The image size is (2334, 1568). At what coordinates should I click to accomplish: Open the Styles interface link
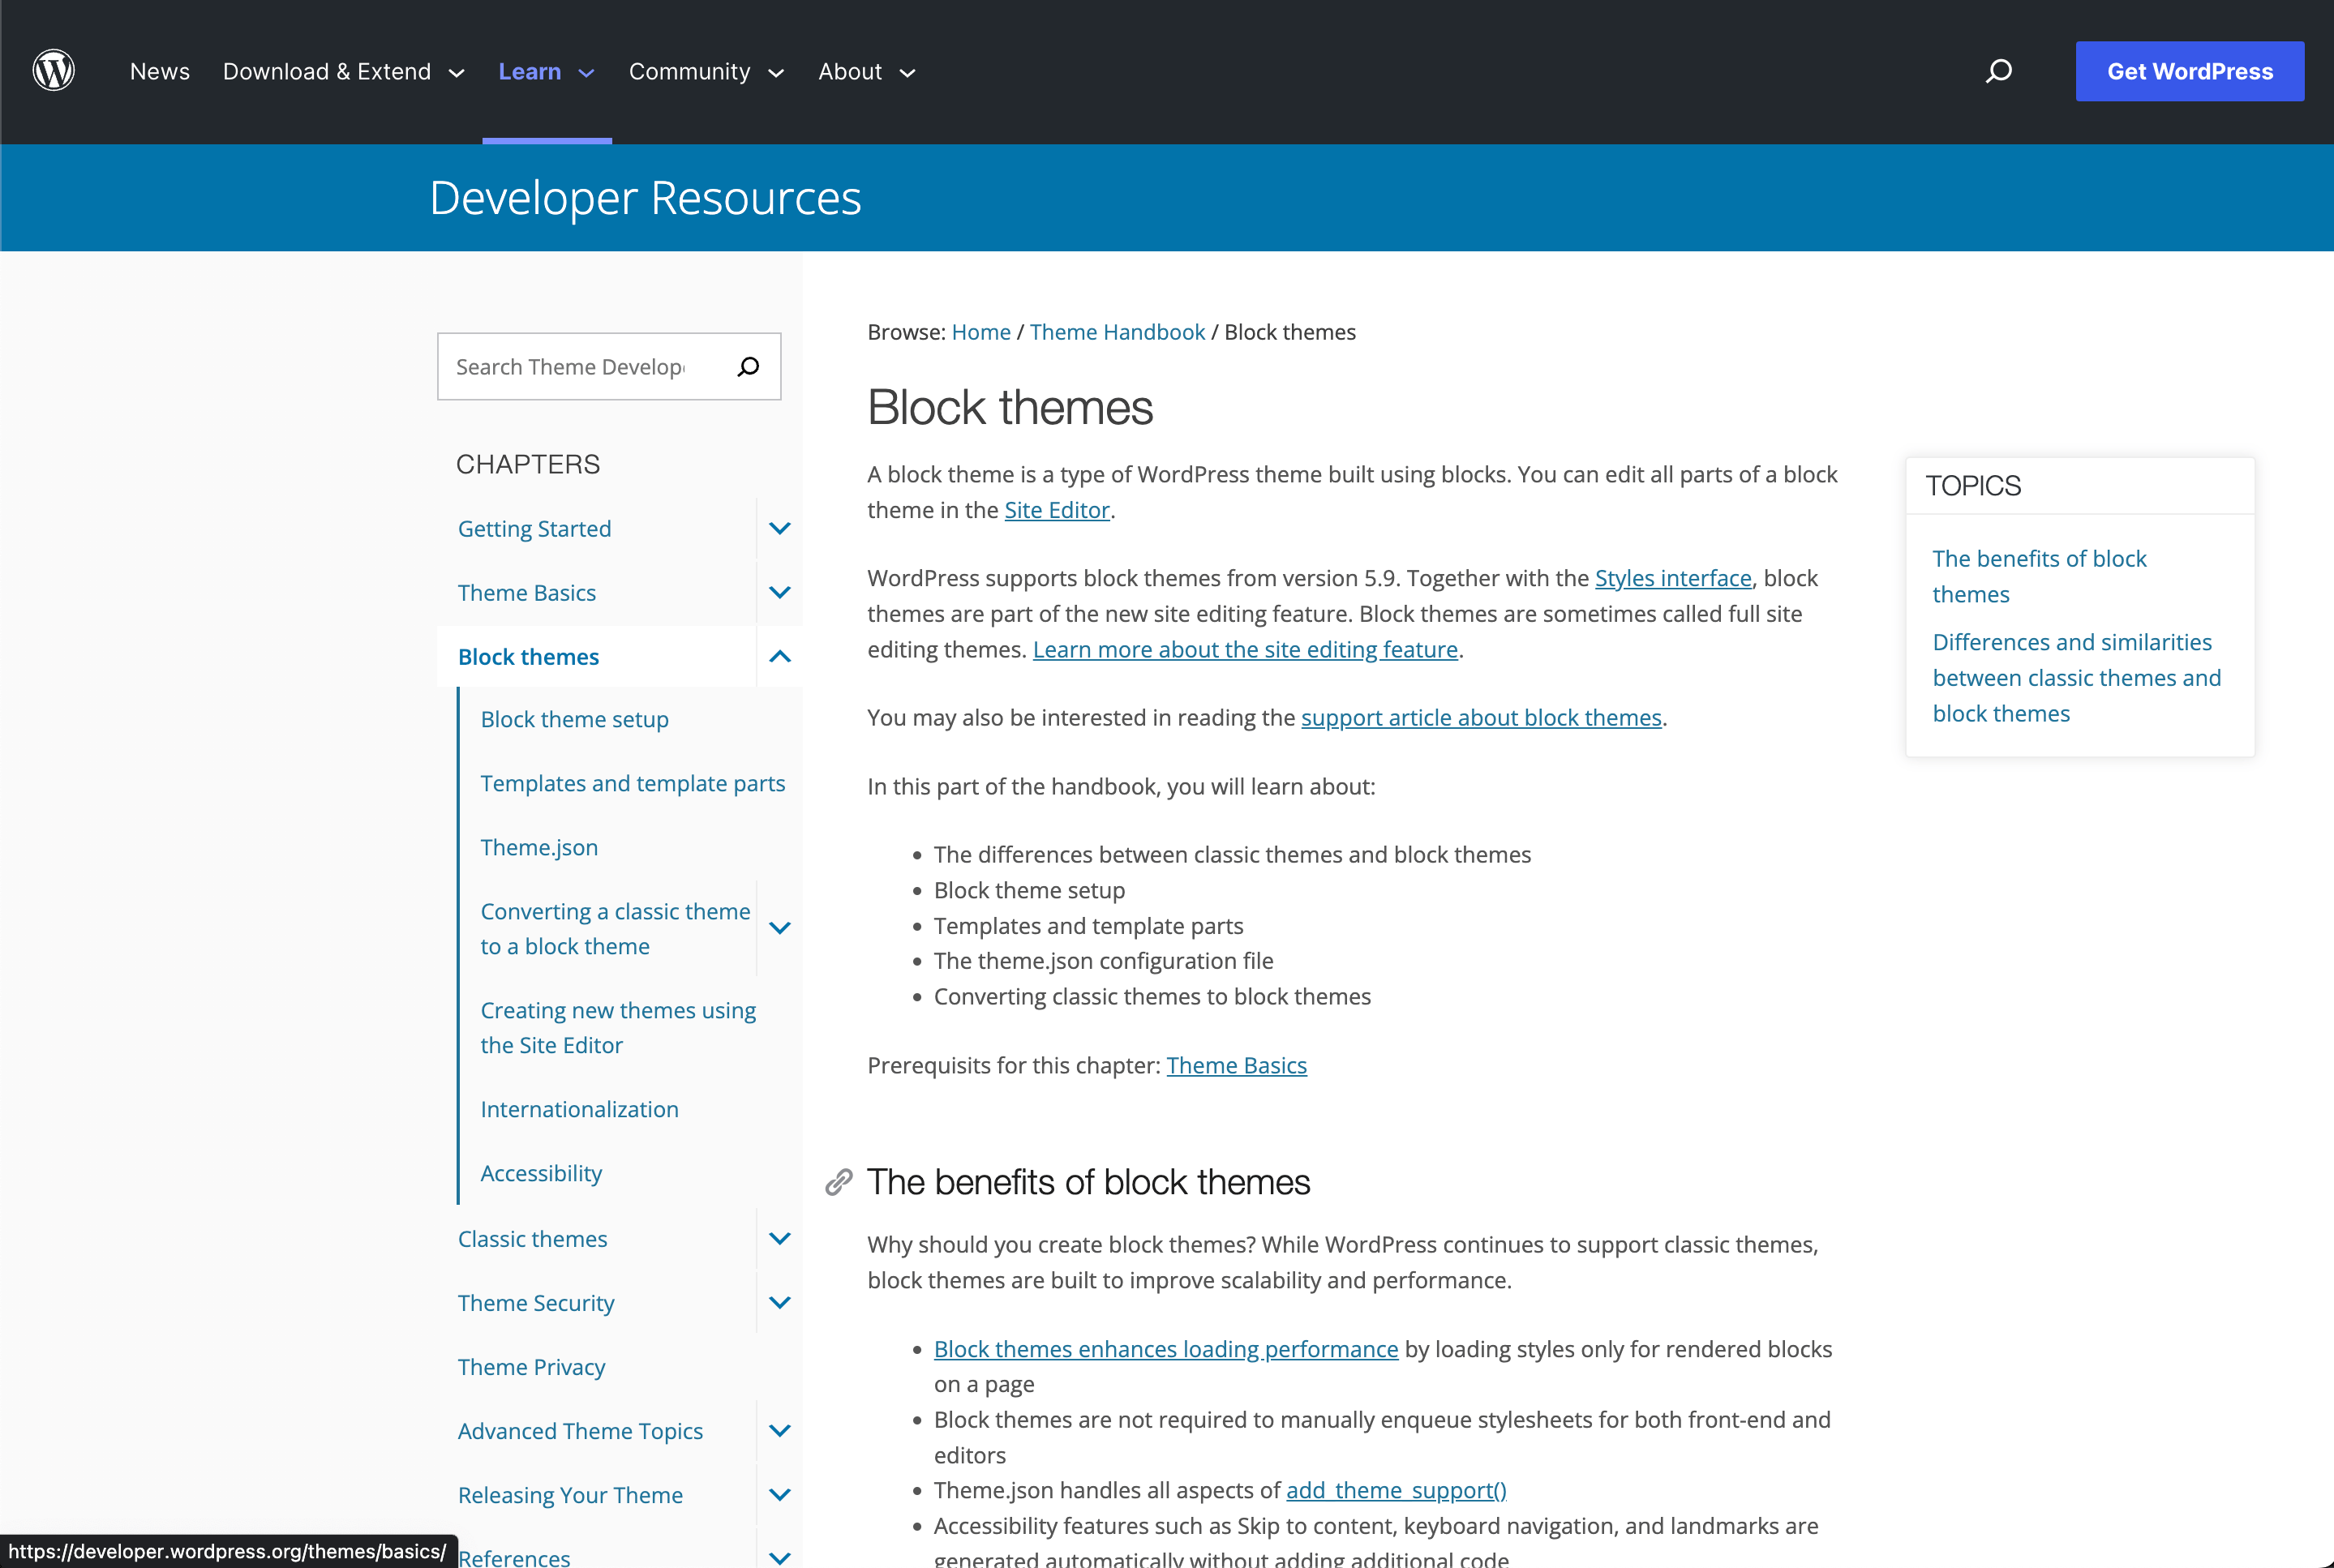coord(1673,578)
